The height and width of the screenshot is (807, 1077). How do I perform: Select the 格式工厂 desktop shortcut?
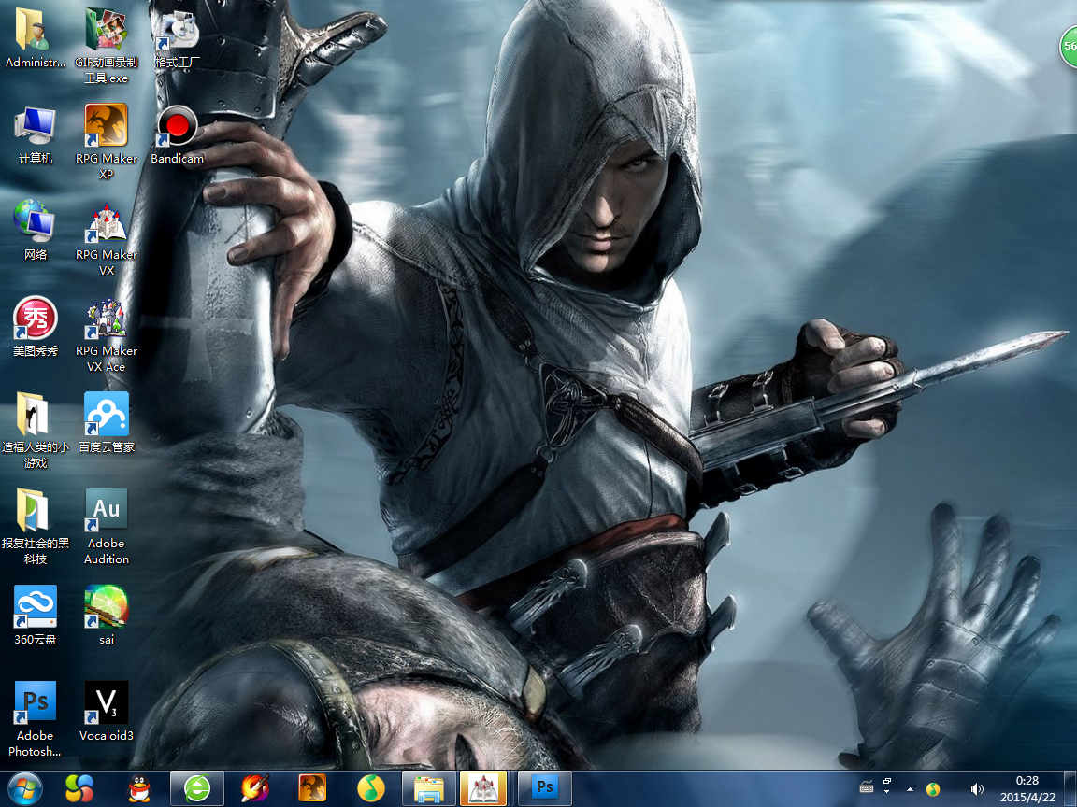178,38
